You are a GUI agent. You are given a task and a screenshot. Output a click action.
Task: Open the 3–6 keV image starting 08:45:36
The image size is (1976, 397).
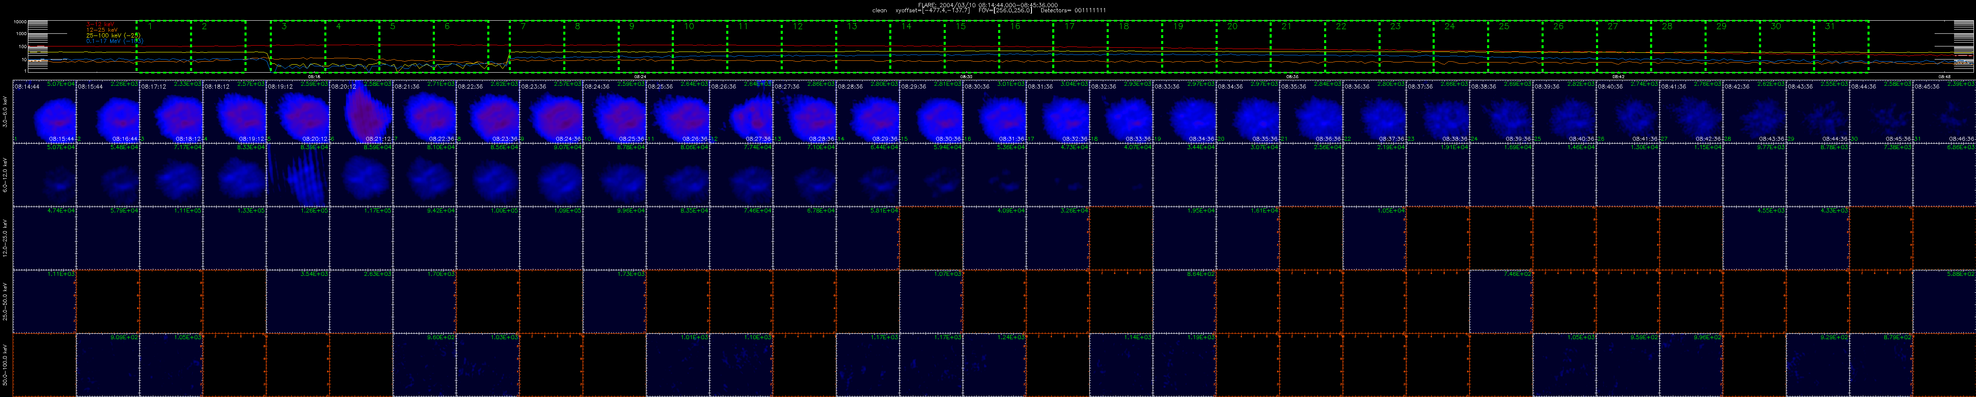(1945, 111)
